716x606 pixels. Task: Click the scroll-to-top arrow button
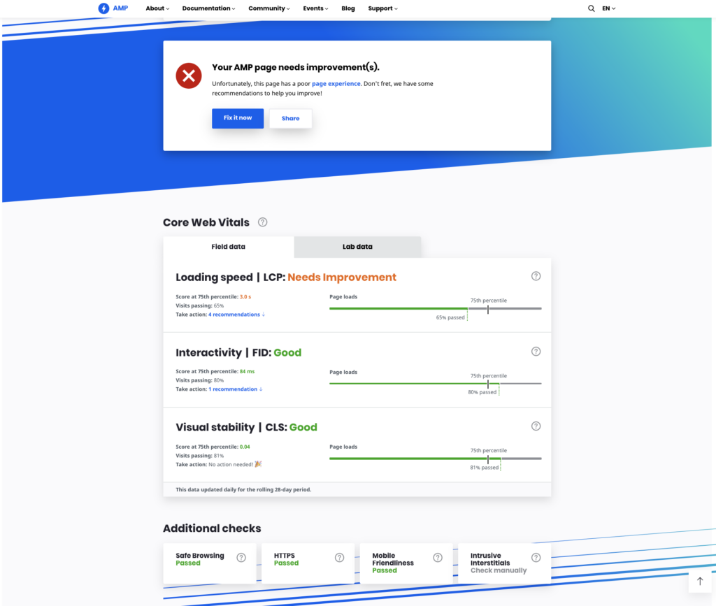(699, 581)
